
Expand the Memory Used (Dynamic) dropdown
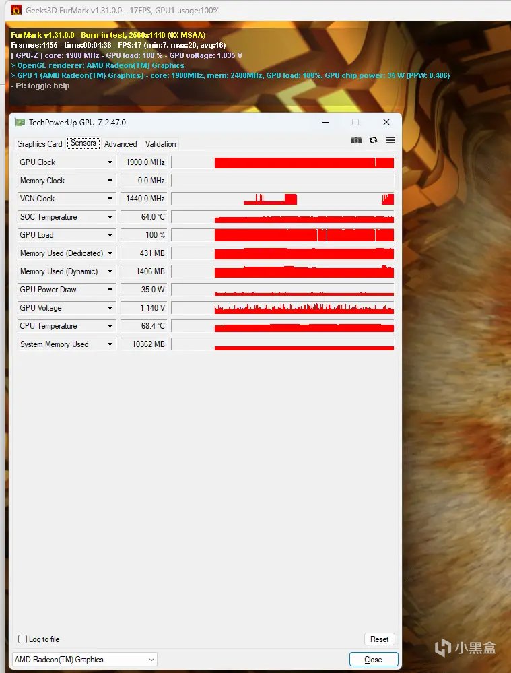[110, 271]
